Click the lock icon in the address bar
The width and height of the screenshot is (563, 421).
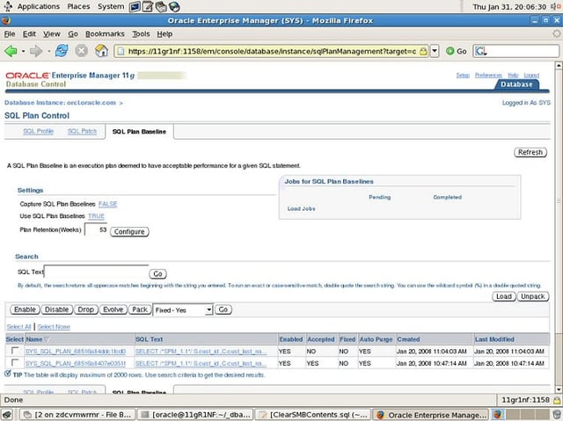(423, 51)
